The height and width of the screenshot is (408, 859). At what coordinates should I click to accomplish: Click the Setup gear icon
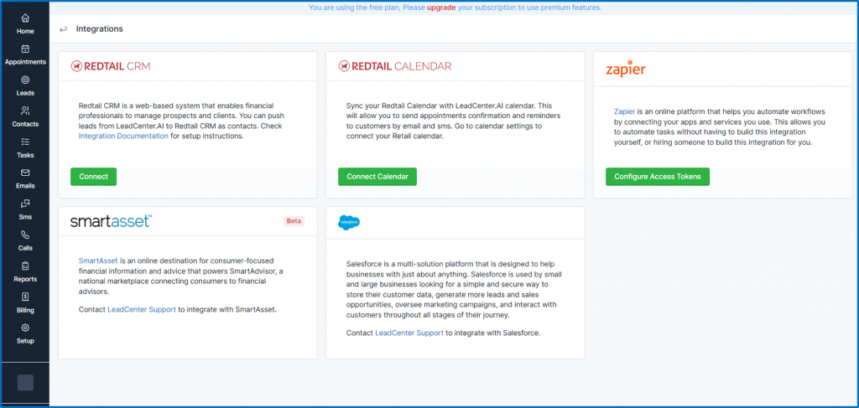(25, 328)
